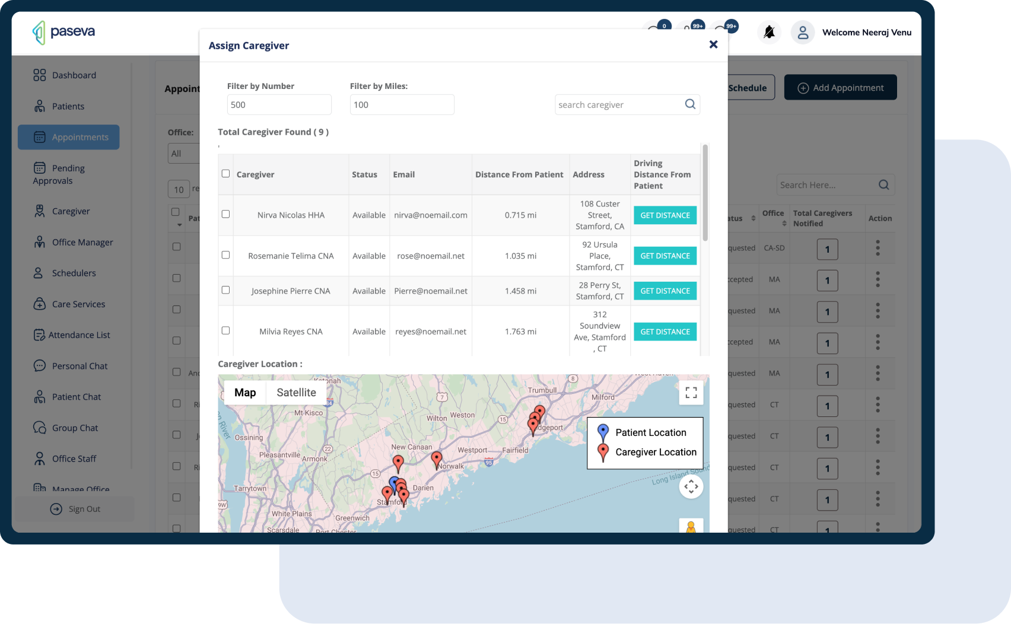Open Patients from sidebar

click(59, 106)
